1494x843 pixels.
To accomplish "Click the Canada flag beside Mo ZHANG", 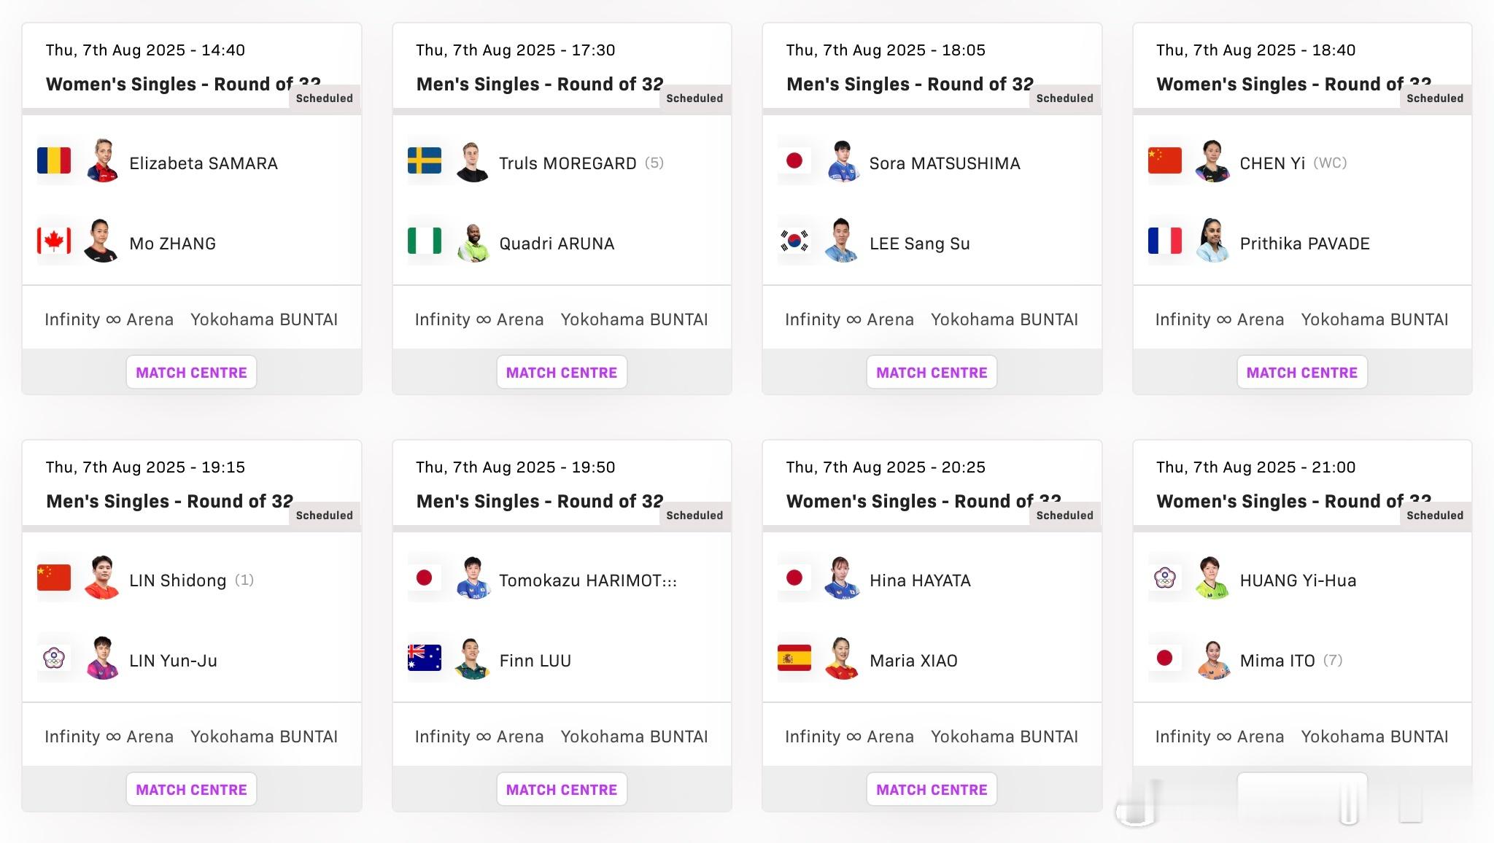I will (x=54, y=241).
